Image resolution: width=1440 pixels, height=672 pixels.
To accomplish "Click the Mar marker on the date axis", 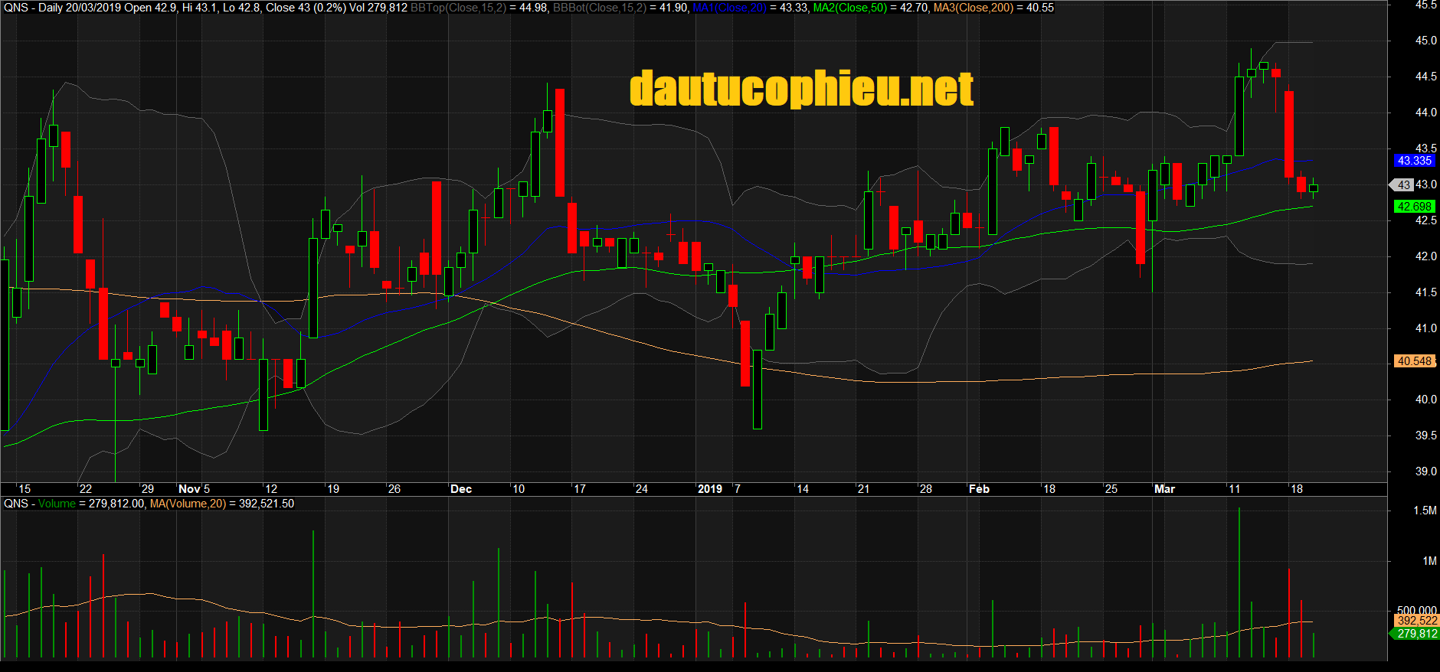I will (1164, 489).
